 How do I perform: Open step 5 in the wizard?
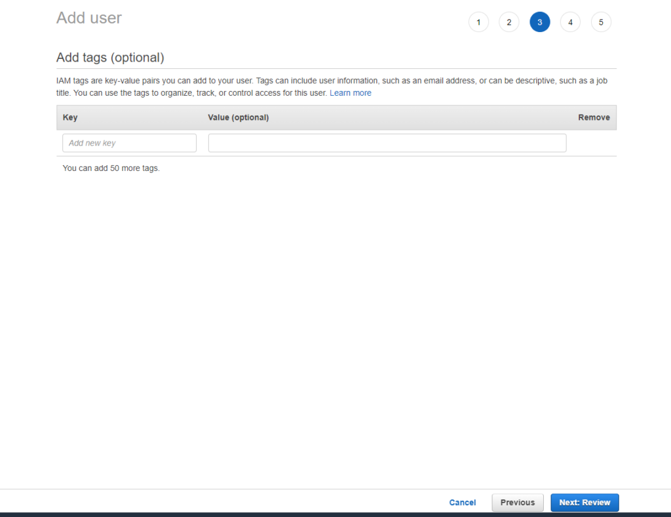click(x=601, y=22)
